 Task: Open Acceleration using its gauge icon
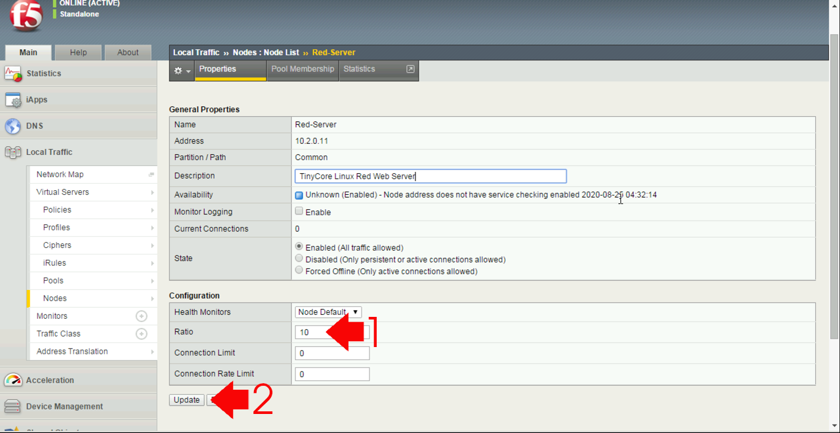click(13, 380)
